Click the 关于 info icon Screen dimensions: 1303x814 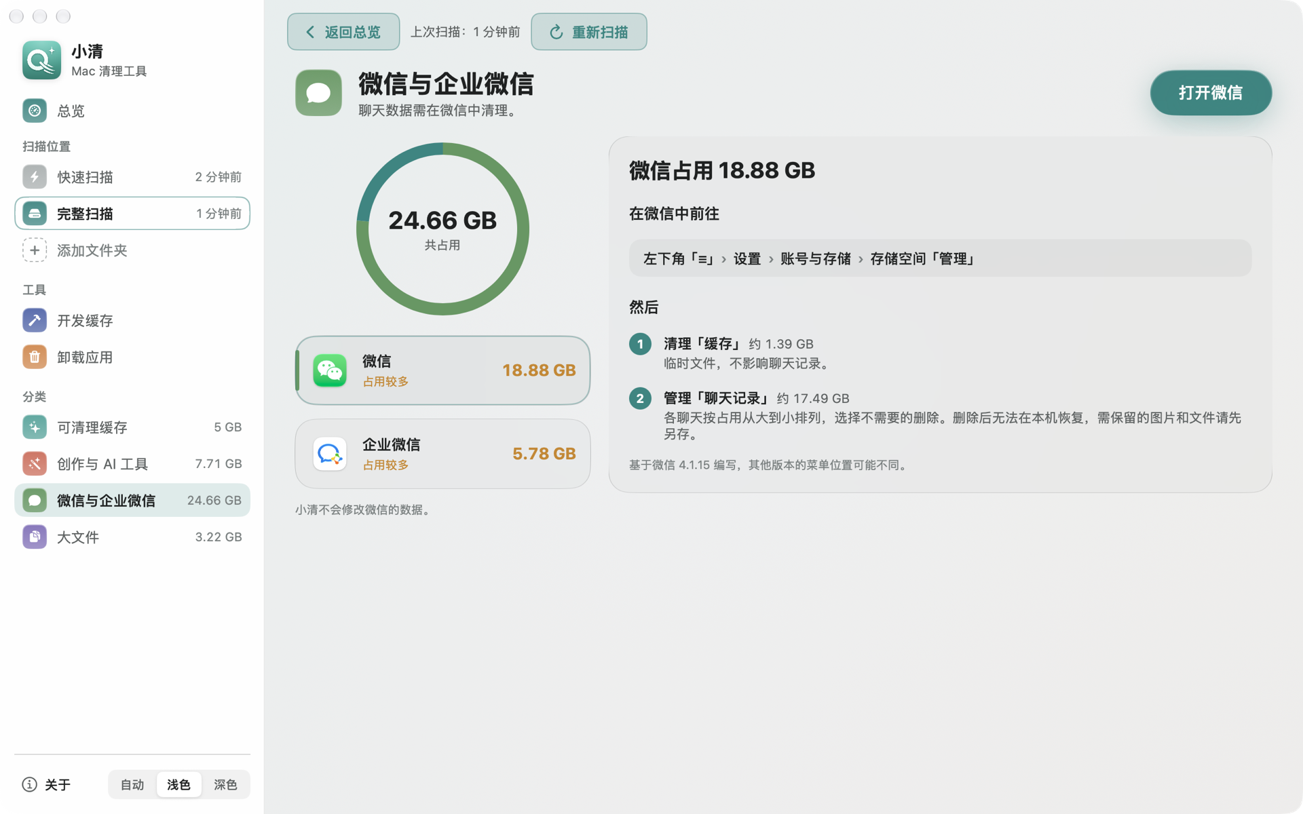(x=29, y=785)
